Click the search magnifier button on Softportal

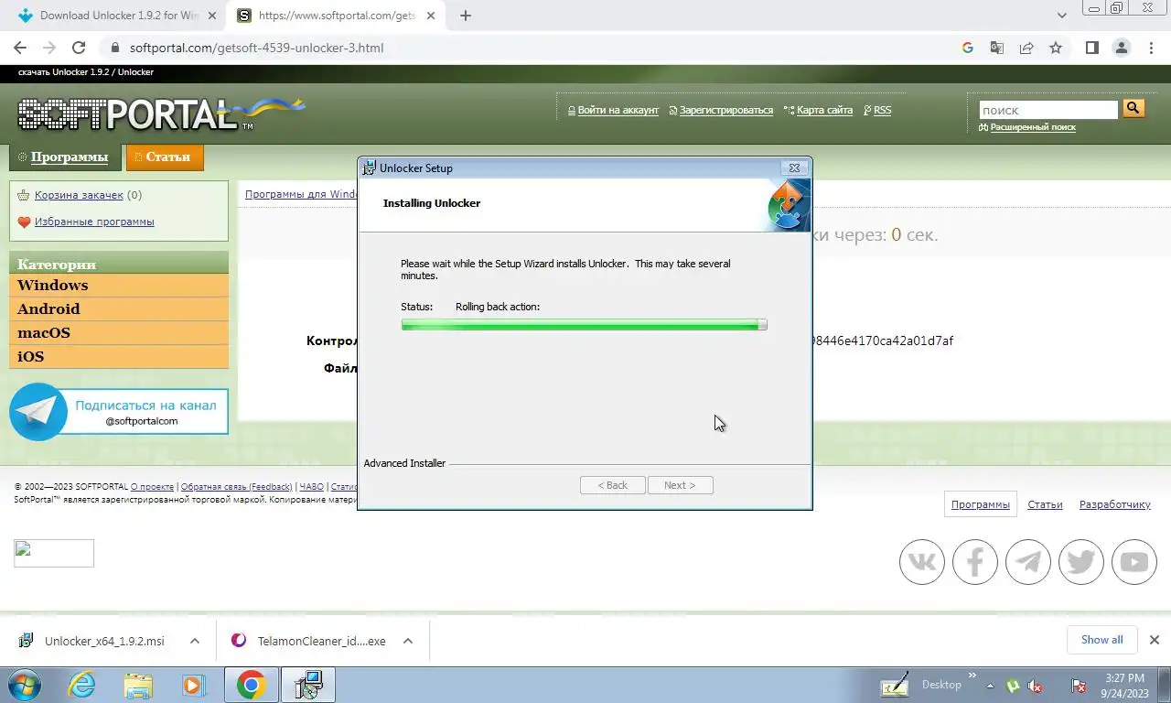1133,109
